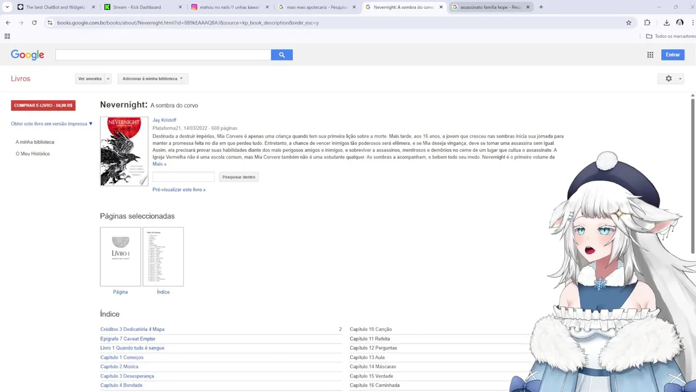Open the settings gear menu
The height and width of the screenshot is (392, 696).
668,78
